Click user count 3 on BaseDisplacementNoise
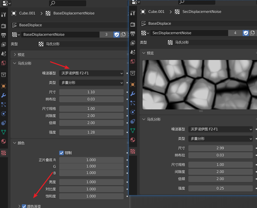 point(106,34)
